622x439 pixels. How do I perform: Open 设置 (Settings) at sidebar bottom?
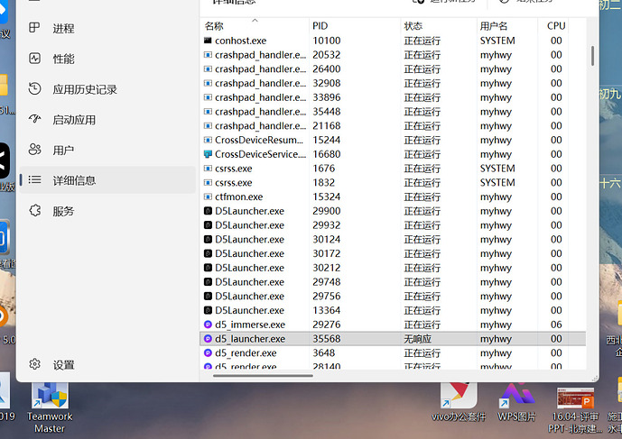(107, 364)
